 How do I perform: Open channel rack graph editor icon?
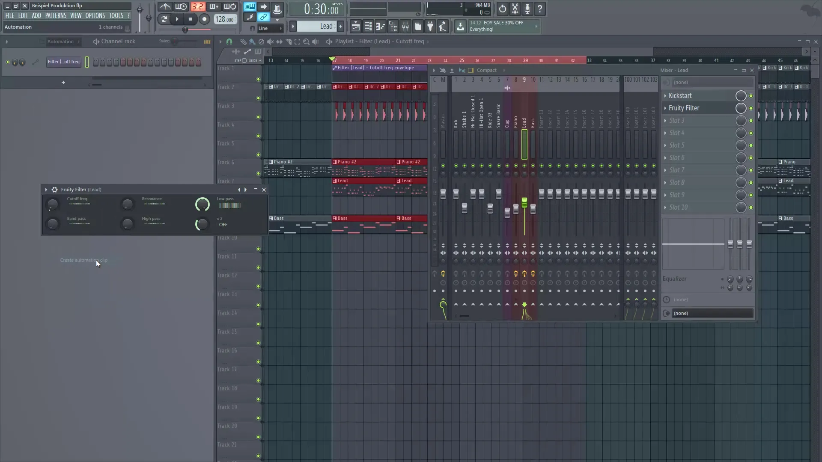click(x=207, y=41)
